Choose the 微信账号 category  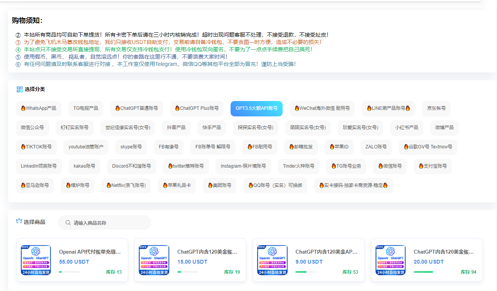pos(390,167)
